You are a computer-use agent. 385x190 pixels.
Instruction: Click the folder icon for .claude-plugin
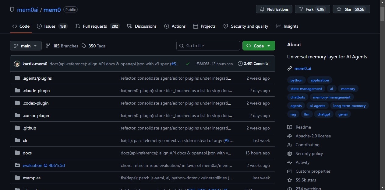17,91
